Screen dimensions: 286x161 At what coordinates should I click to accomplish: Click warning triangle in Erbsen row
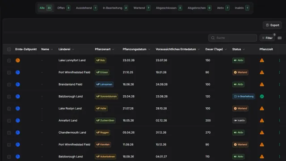pyautogui.click(x=262, y=72)
